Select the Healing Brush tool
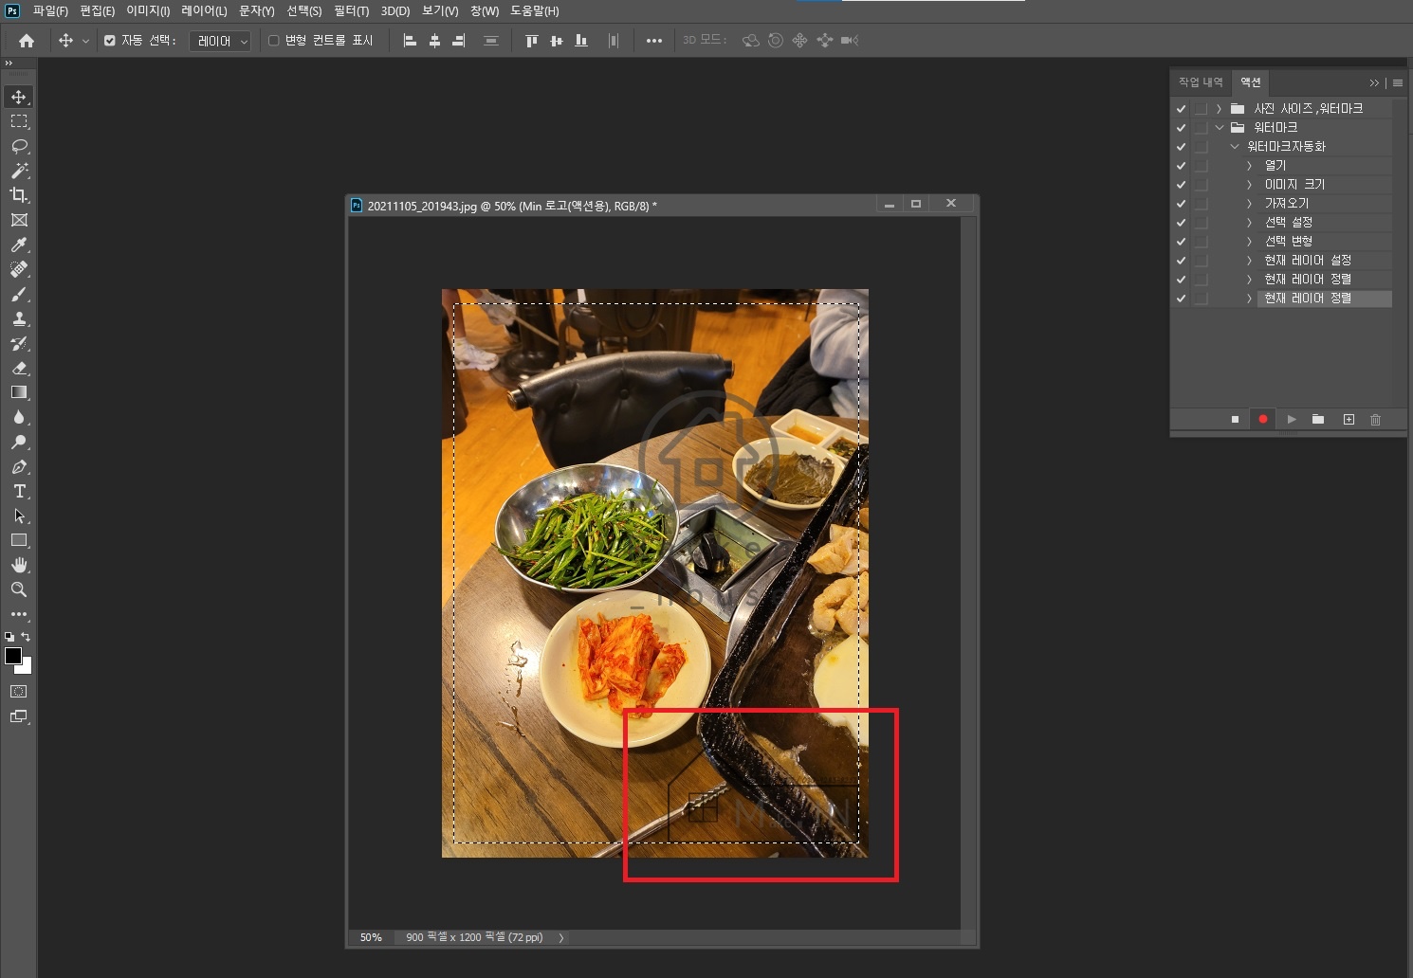 19,269
